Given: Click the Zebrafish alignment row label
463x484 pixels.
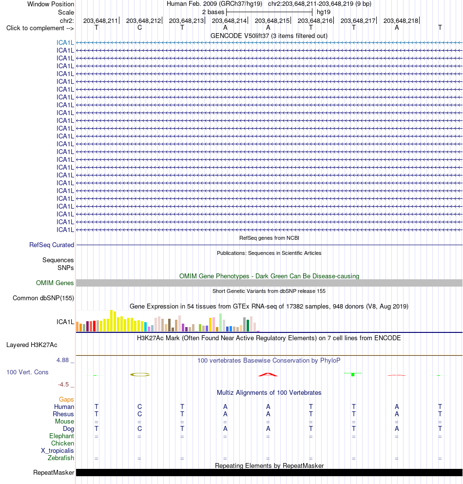Looking at the screenshot, I should [x=61, y=458].
